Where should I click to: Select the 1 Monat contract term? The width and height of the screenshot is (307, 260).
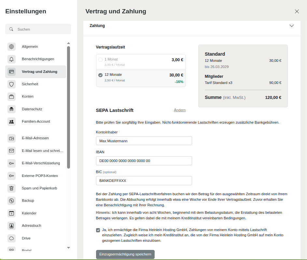100,60
